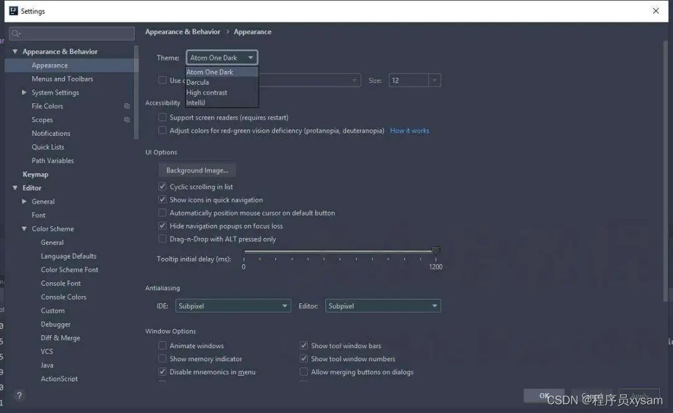673x413 pixels.
Task: Select Atom One Dark theme option
Action: point(222,72)
